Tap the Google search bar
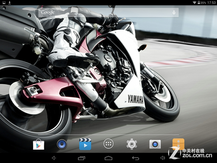The height and width of the screenshot is (163, 217). (x=108, y=13)
